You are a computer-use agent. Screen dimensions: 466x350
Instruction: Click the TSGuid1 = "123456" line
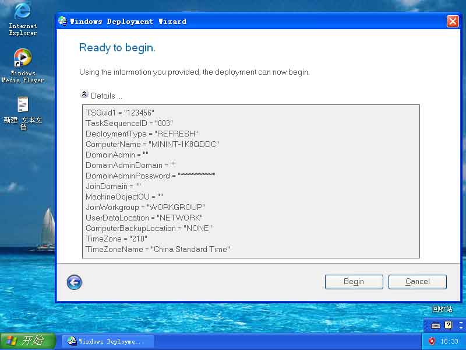click(120, 113)
